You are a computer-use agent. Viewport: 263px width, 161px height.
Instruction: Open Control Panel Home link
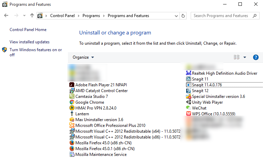click(x=28, y=30)
